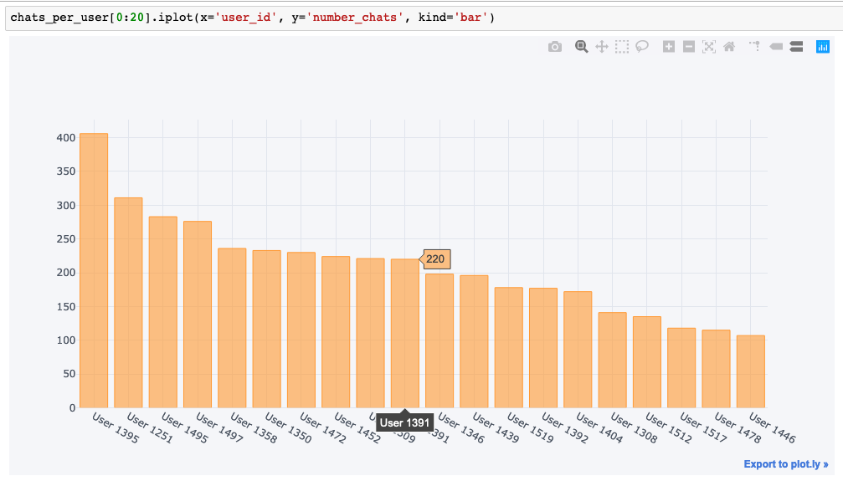
Task: Zoom out using the minus icon
Action: coord(689,47)
